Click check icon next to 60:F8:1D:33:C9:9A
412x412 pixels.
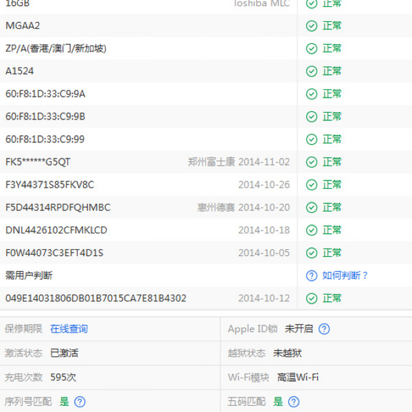click(x=311, y=94)
